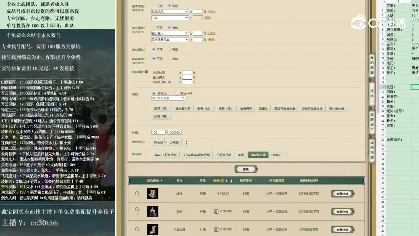Remove the 天女散花 server tag
419x236 pixels.
[x=285, y=154]
